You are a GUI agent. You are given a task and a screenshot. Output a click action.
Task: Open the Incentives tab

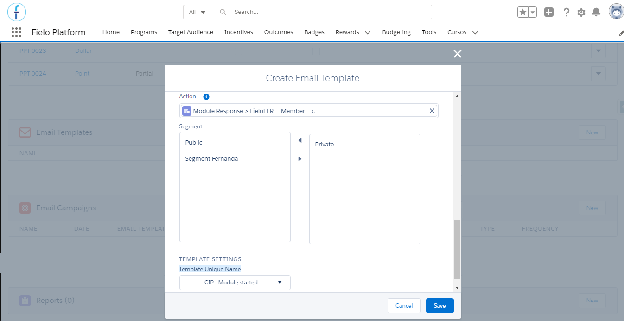[239, 32]
